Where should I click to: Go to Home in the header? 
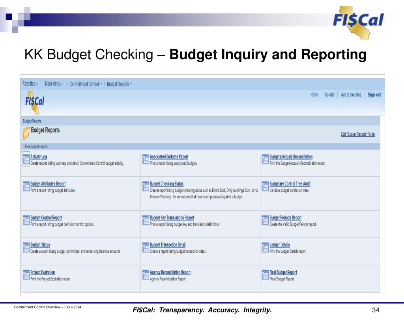tap(314, 95)
